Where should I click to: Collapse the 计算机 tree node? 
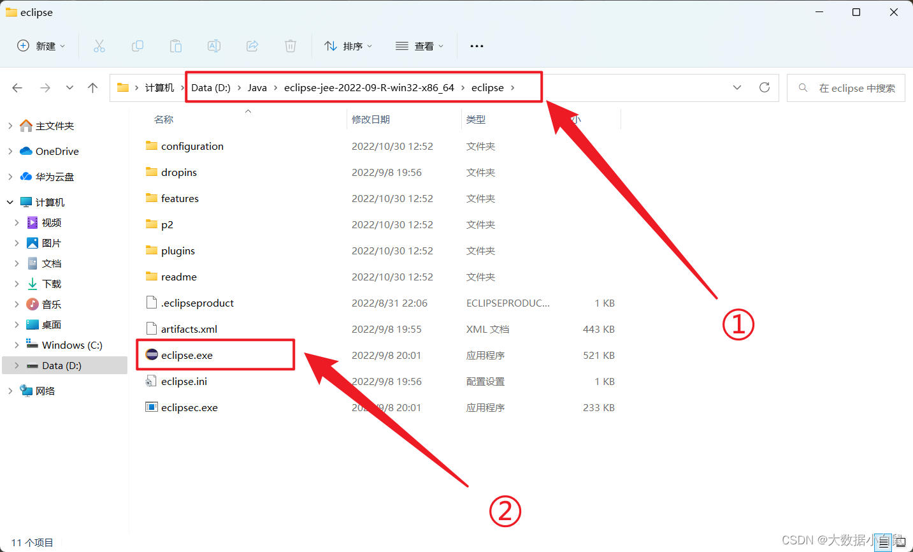point(10,202)
